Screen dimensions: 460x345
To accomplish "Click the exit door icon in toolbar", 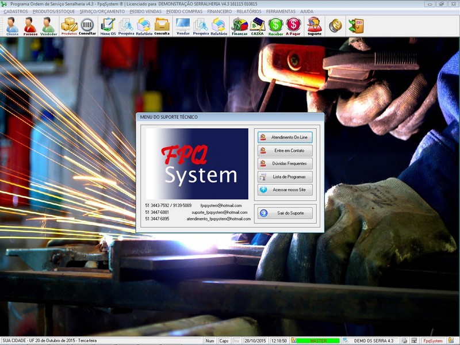I will click(356, 25).
